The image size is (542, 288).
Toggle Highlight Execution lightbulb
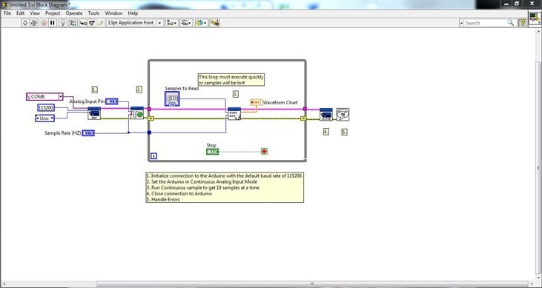[63, 23]
